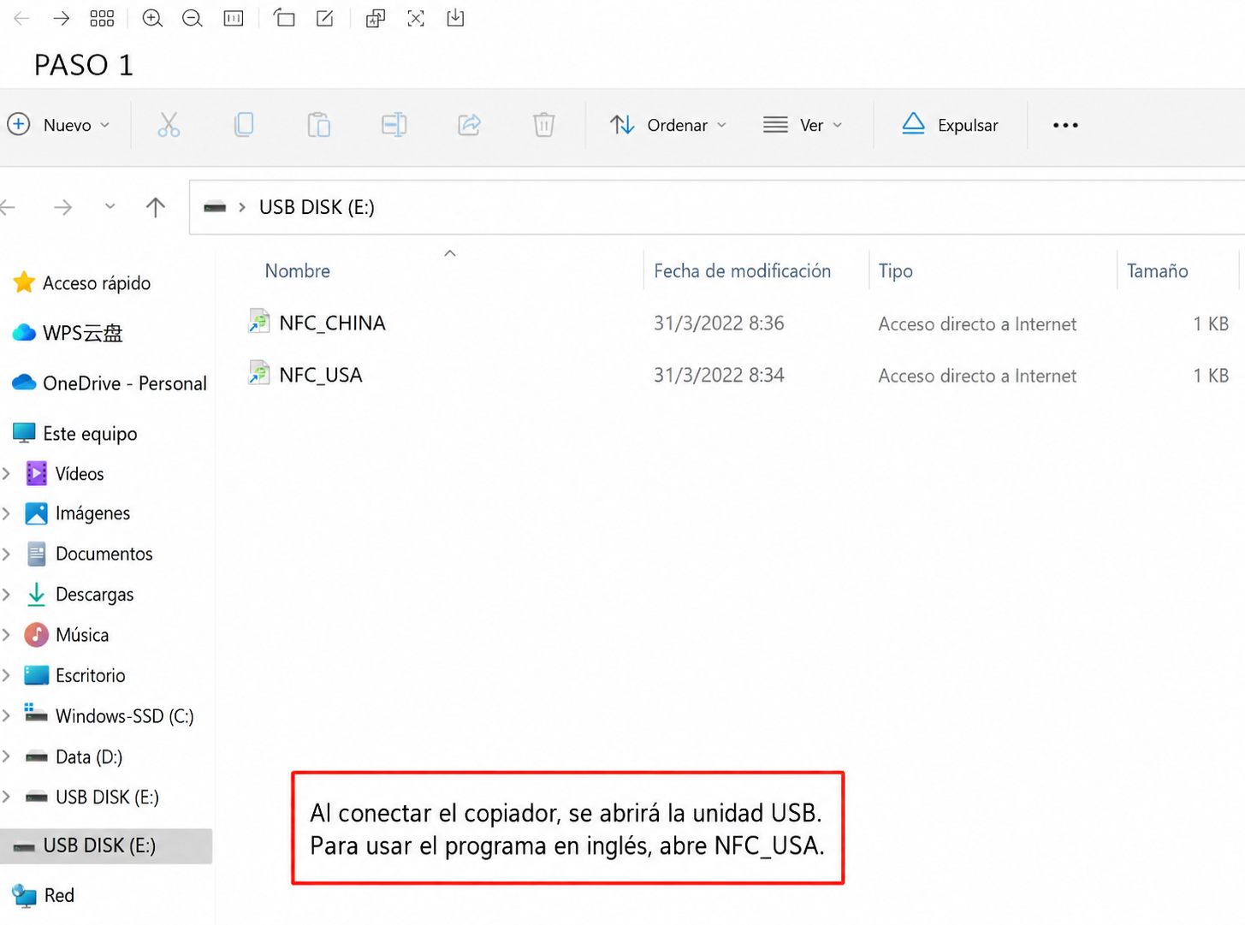Zoom out with the magnifier minus icon
Image resolution: width=1245 pixels, height=925 pixels.
pyautogui.click(x=193, y=18)
